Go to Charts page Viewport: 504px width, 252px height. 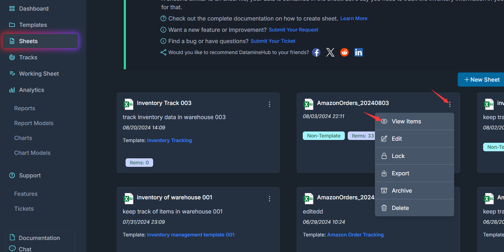coord(23,138)
